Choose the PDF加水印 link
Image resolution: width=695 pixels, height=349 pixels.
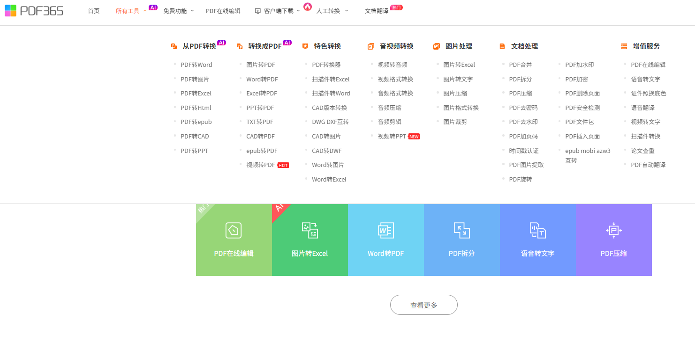click(579, 65)
